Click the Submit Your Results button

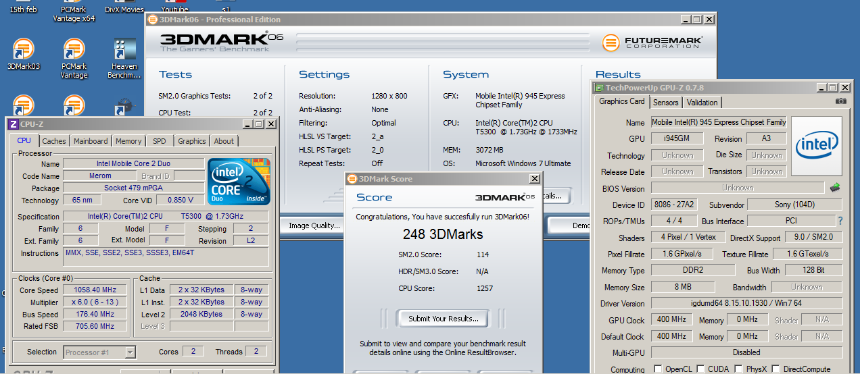pos(444,319)
